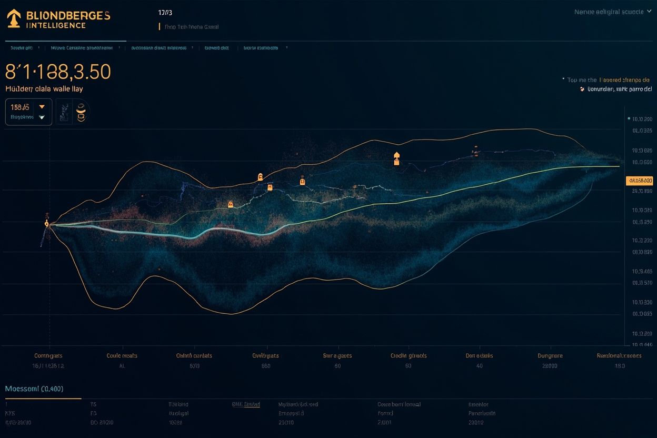
Task: Click the orange logo icon beside Blondberges Intelligence
Action: (x=14, y=18)
